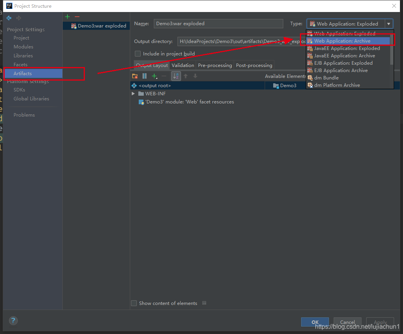Open Project settings section
403x334 pixels.
21,38
